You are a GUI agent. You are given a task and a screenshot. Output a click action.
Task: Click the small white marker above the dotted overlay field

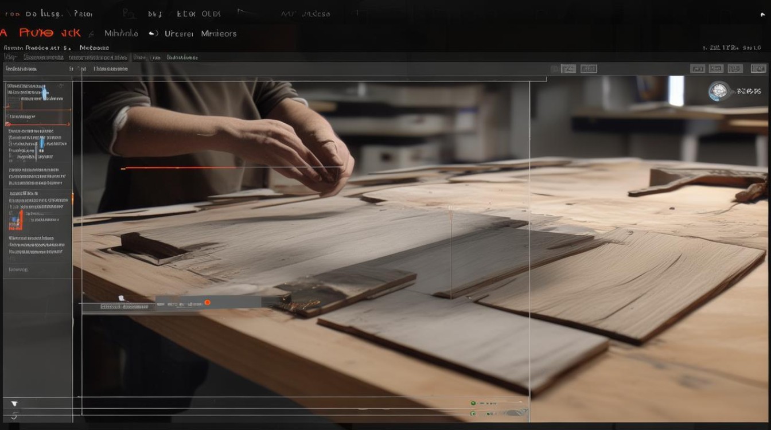(x=121, y=298)
